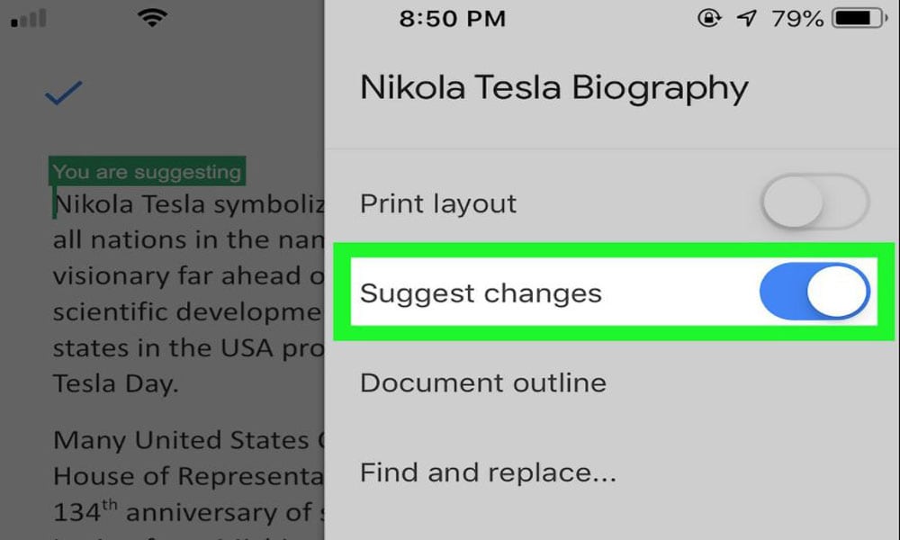
Task: Select the Print layout label
Action: (x=438, y=203)
